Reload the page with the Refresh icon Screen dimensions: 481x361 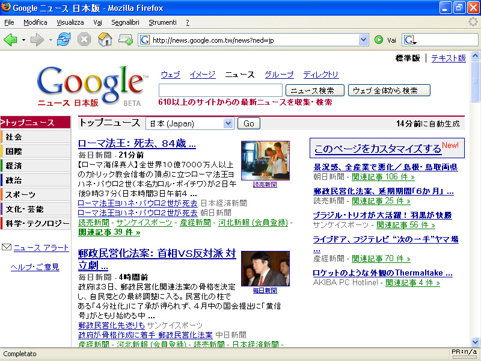[64, 40]
